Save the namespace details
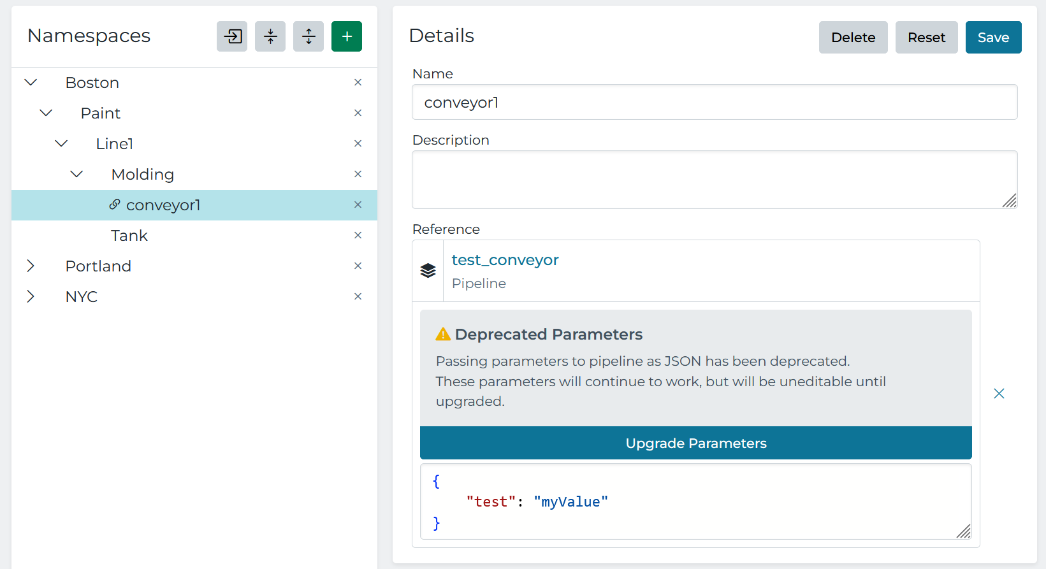Viewport: 1046px width, 569px height. click(994, 38)
